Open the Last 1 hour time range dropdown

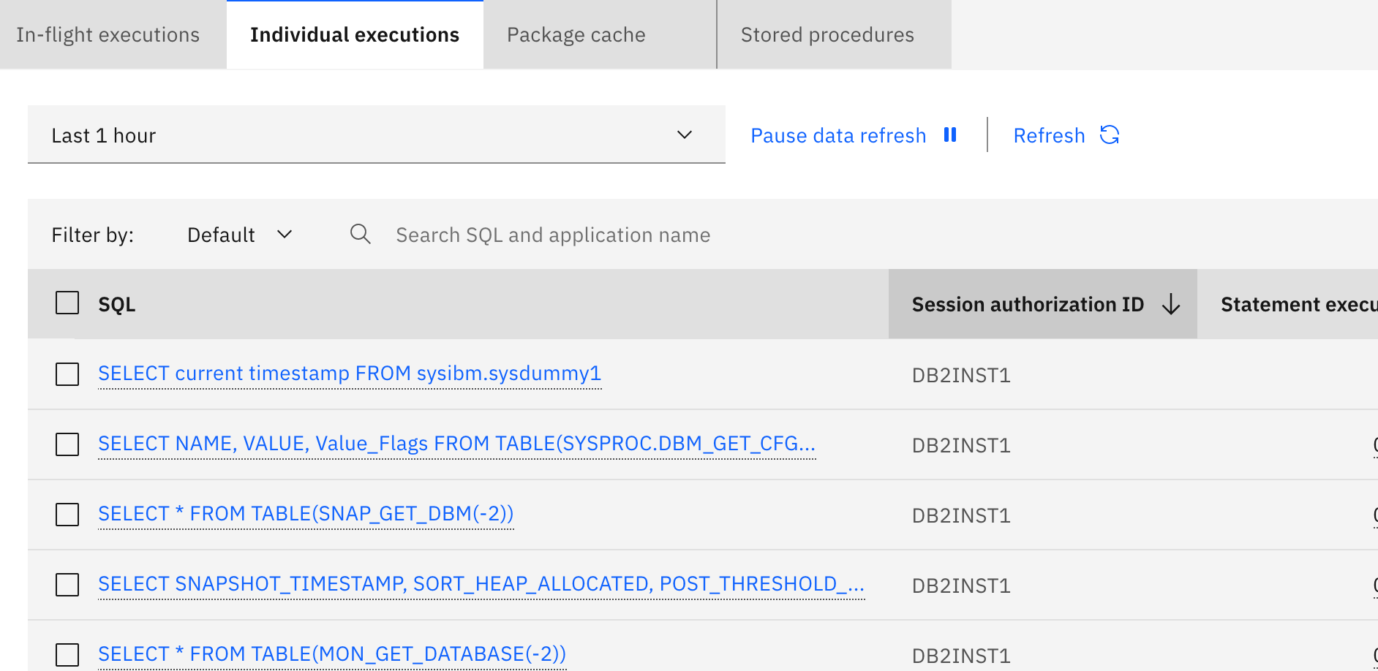coord(376,135)
